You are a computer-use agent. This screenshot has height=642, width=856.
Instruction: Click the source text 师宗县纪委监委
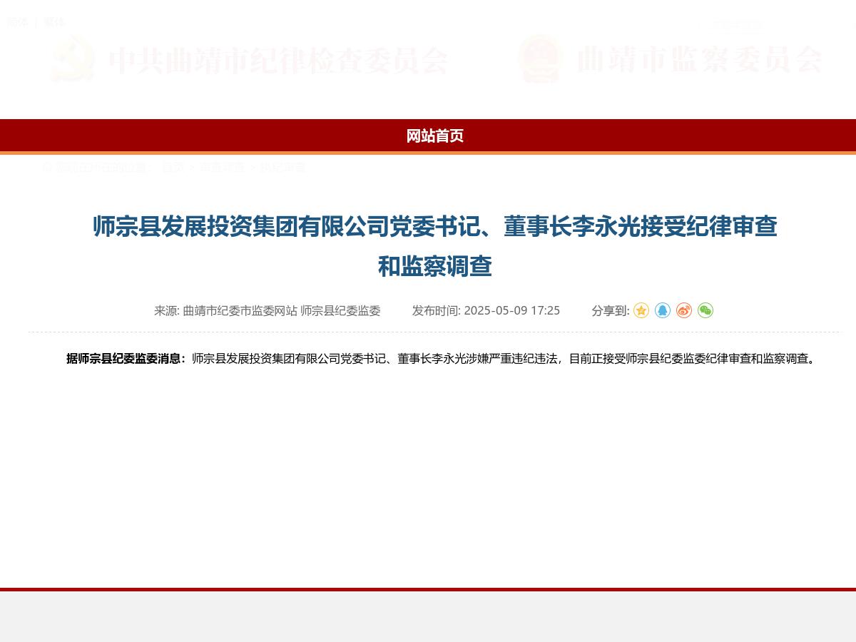click(x=340, y=310)
